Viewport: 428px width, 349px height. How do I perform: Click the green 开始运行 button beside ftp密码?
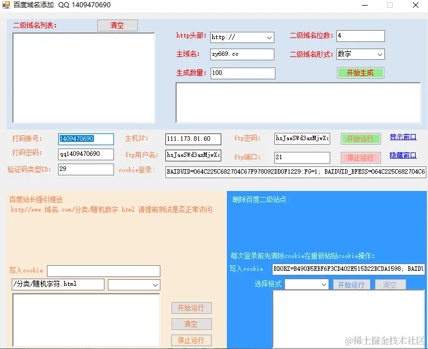(360, 139)
